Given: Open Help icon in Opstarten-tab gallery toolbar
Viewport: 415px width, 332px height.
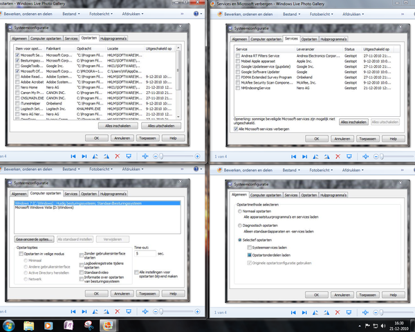Looking at the screenshot, I should coord(196,14).
